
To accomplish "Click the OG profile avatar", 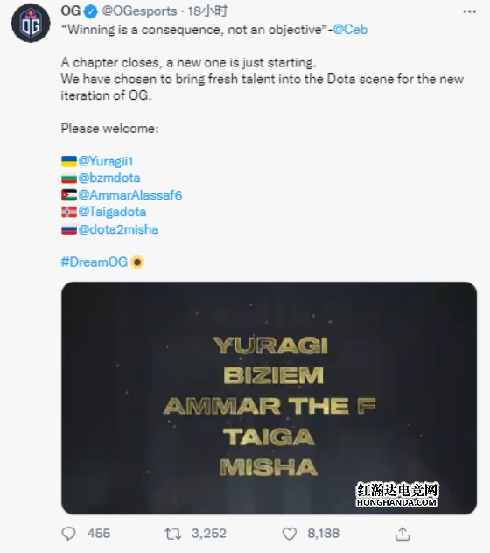I will click(31, 24).
